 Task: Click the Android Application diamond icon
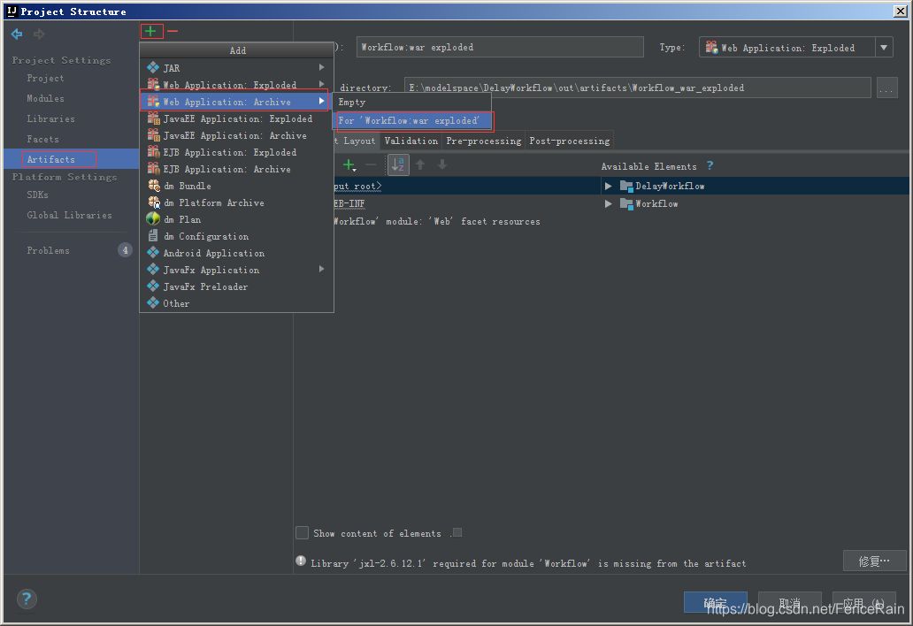[x=153, y=253]
